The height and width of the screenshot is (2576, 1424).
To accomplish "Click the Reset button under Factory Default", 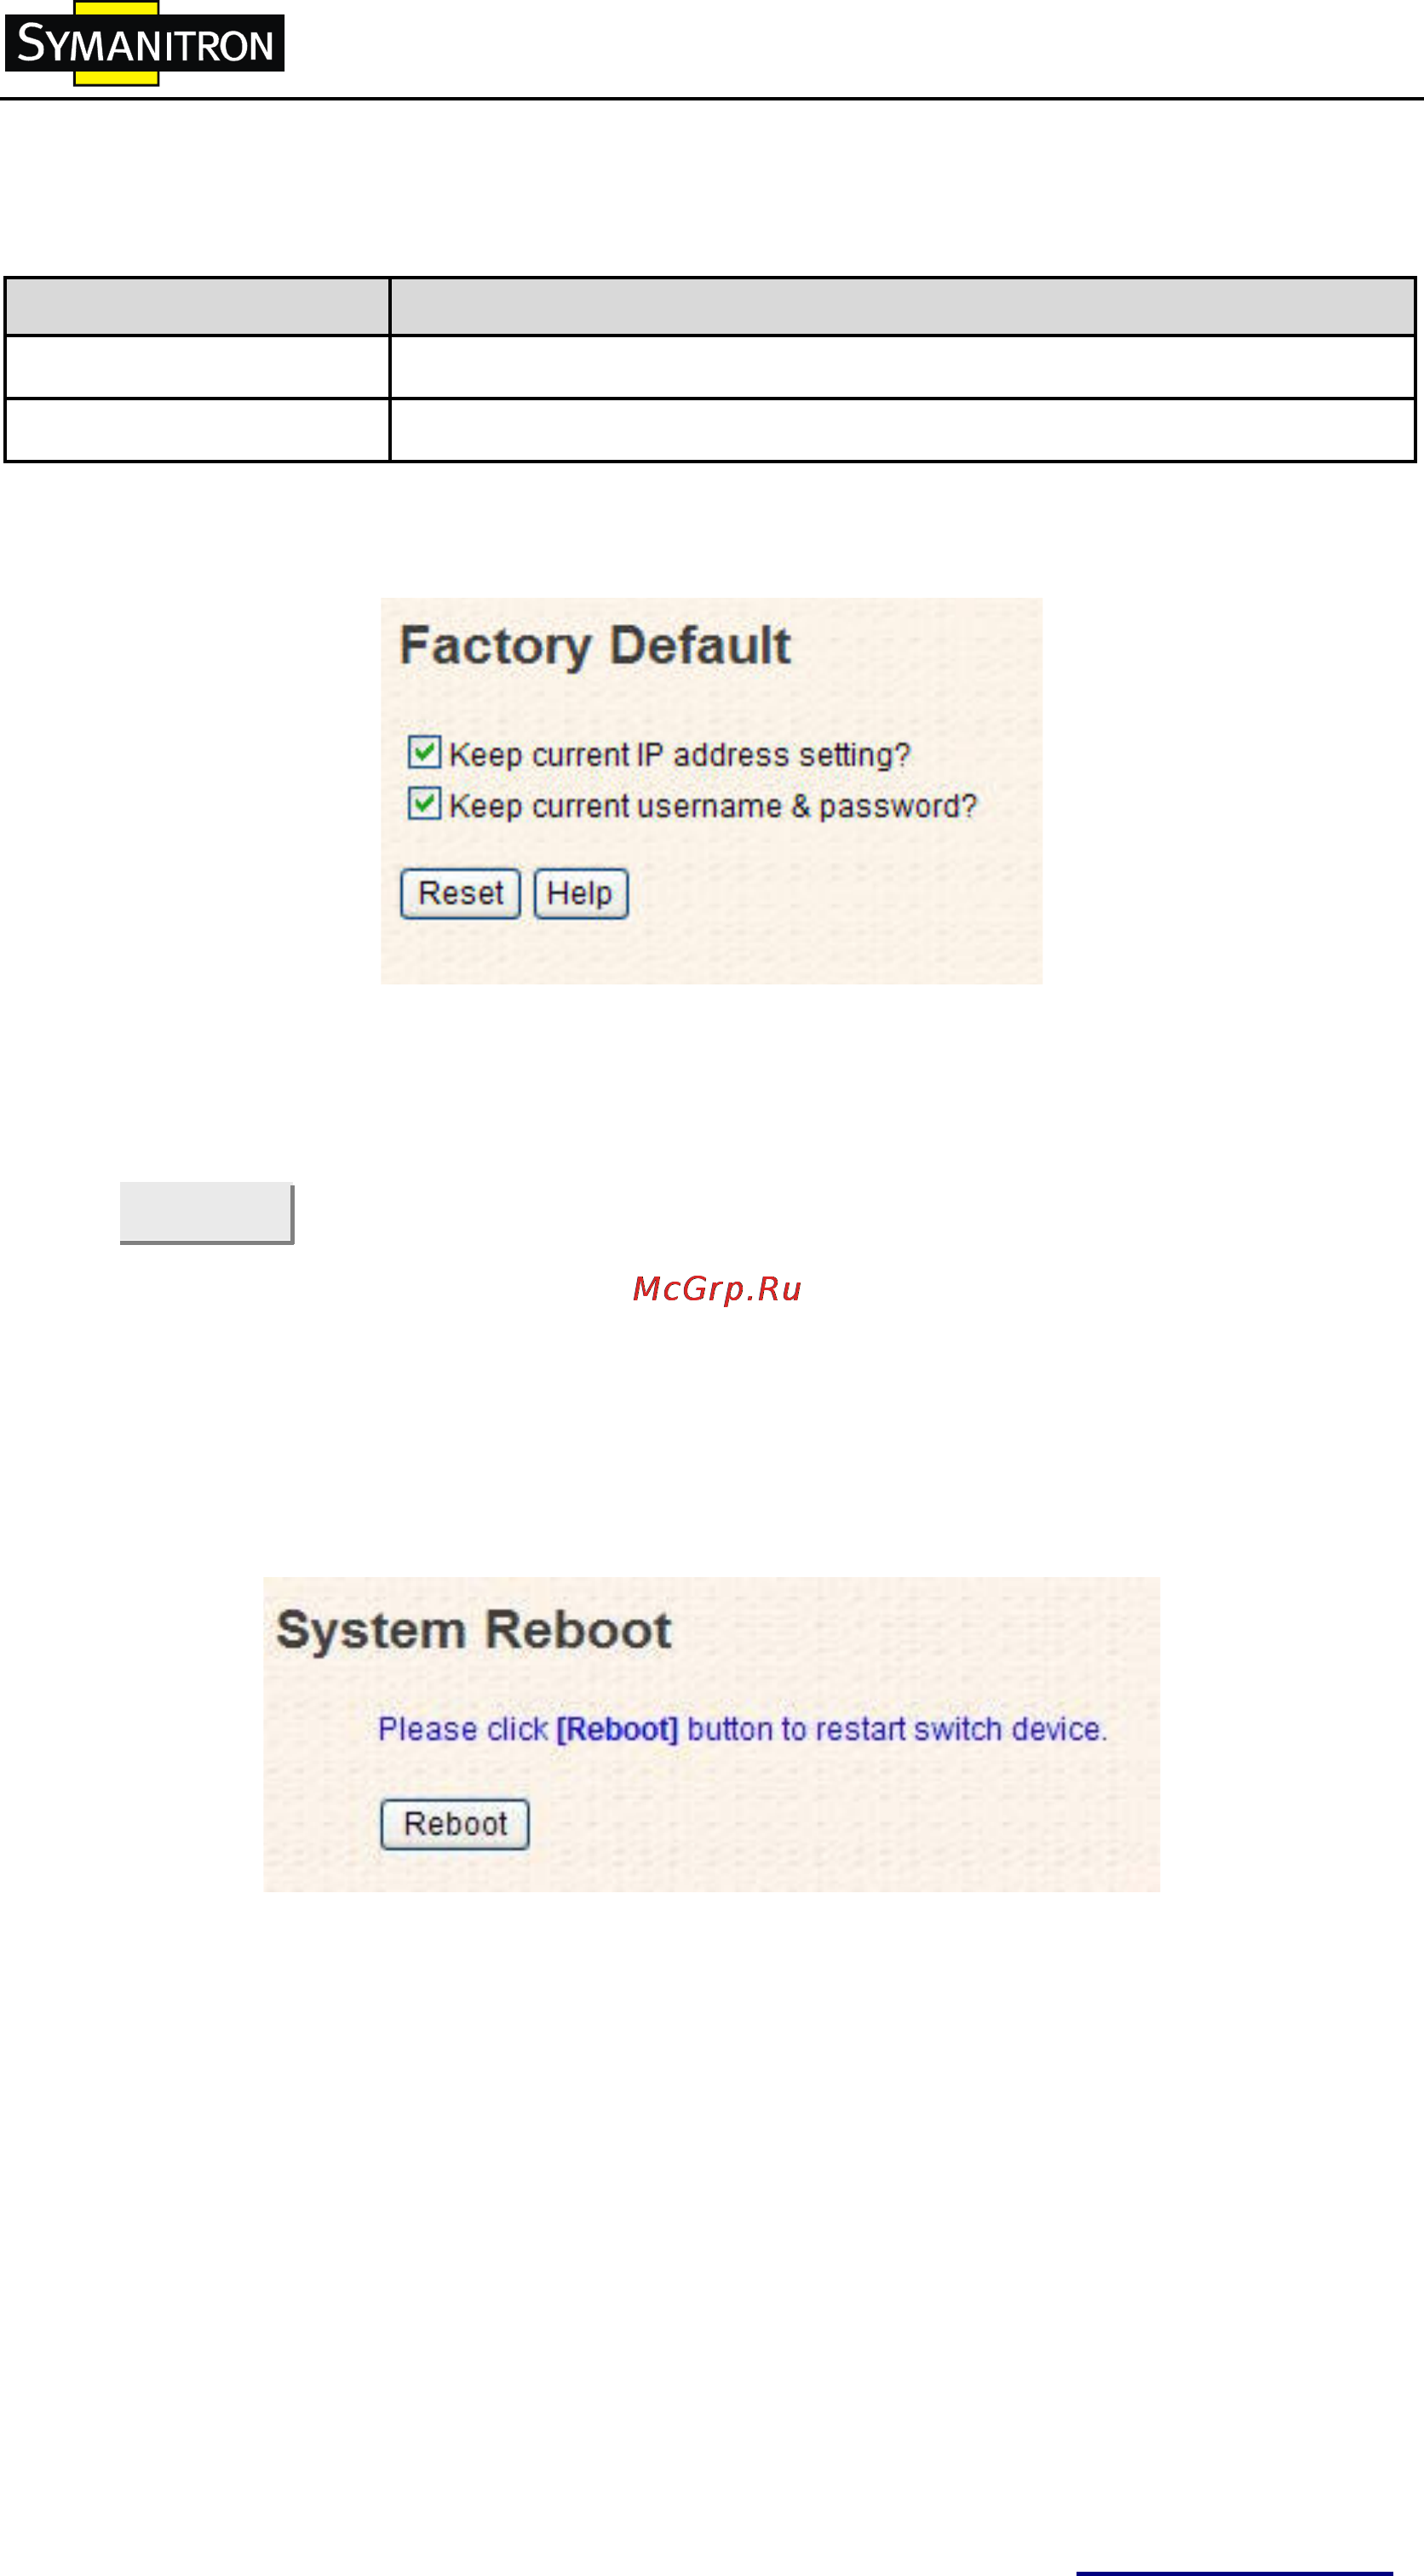I will 460,893.
